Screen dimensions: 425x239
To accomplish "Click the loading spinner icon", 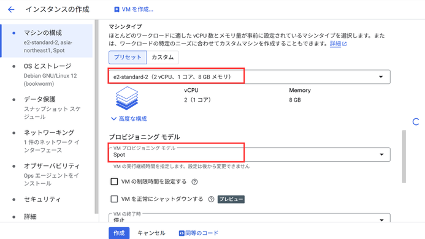I will coord(416,122).
